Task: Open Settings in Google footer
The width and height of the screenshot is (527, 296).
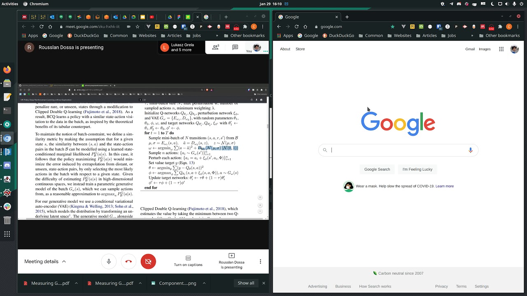Action: point(481,286)
